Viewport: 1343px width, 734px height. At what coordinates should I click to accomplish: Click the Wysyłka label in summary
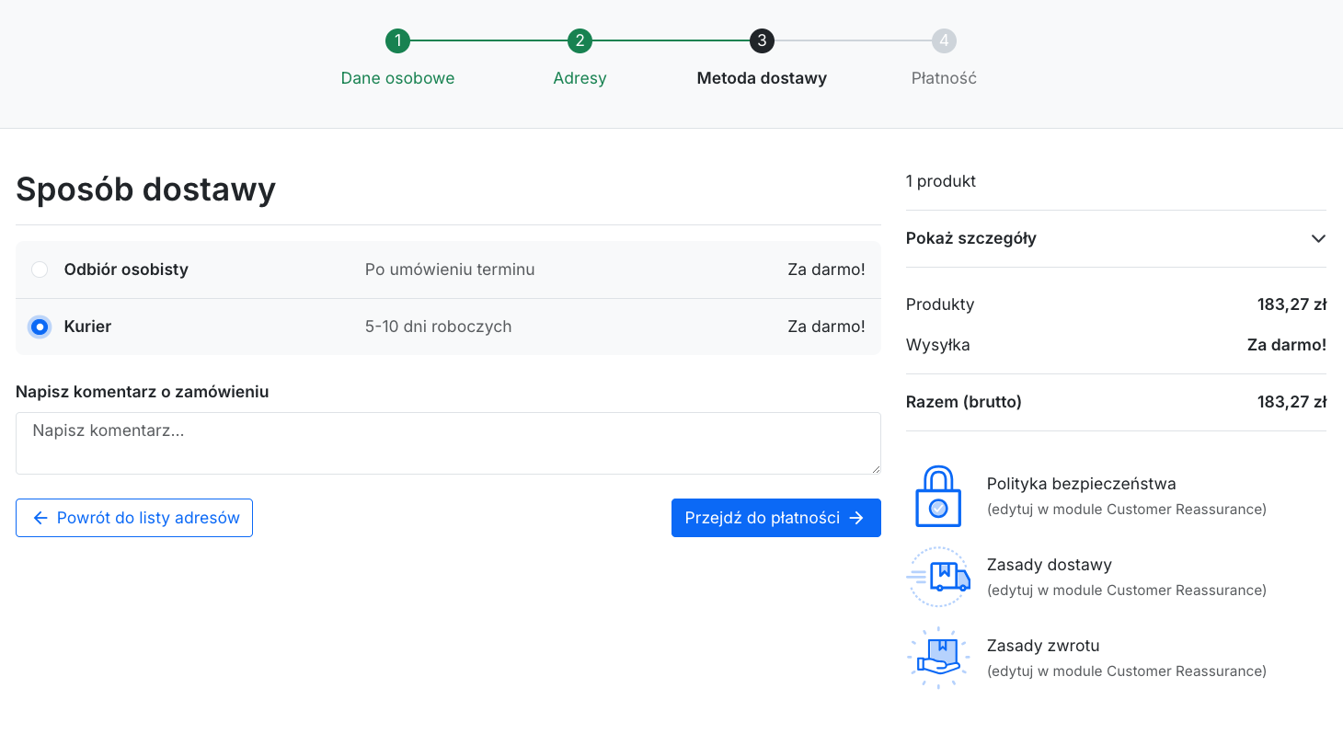pos(938,345)
